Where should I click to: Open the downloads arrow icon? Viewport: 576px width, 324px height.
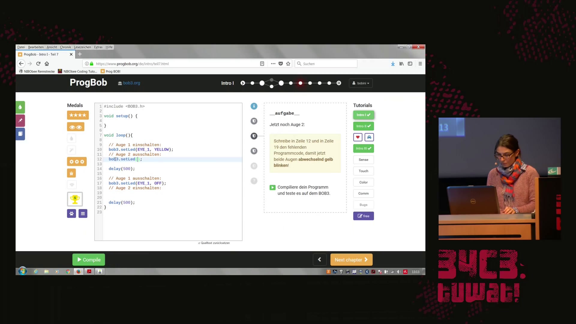point(393,64)
